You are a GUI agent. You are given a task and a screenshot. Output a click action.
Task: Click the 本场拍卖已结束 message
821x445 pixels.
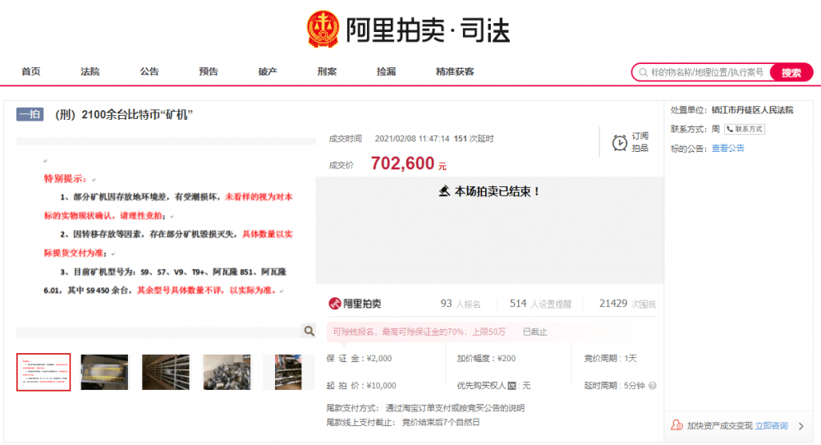coord(497,191)
